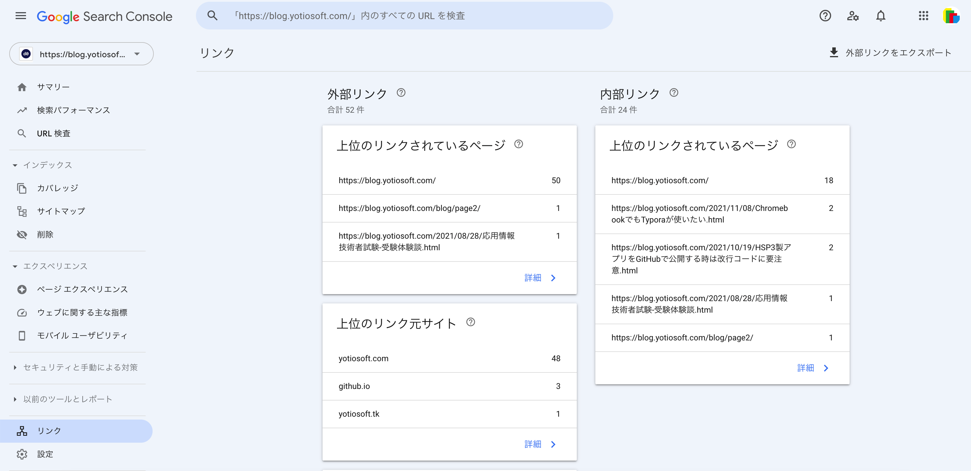Select internal row 応用情報技術者試験-受験体験談.html
The height and width of the screenshot is (471, 971).
click(x=722, y=305)
